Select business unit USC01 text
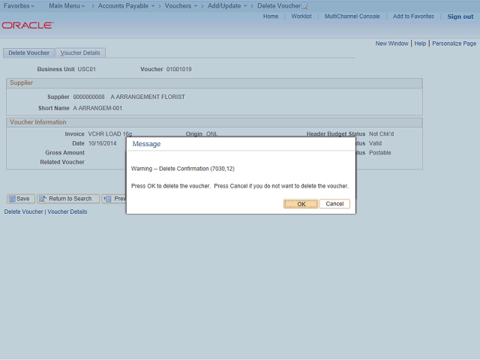Screen dimensions: 480x360 point(87,69)
